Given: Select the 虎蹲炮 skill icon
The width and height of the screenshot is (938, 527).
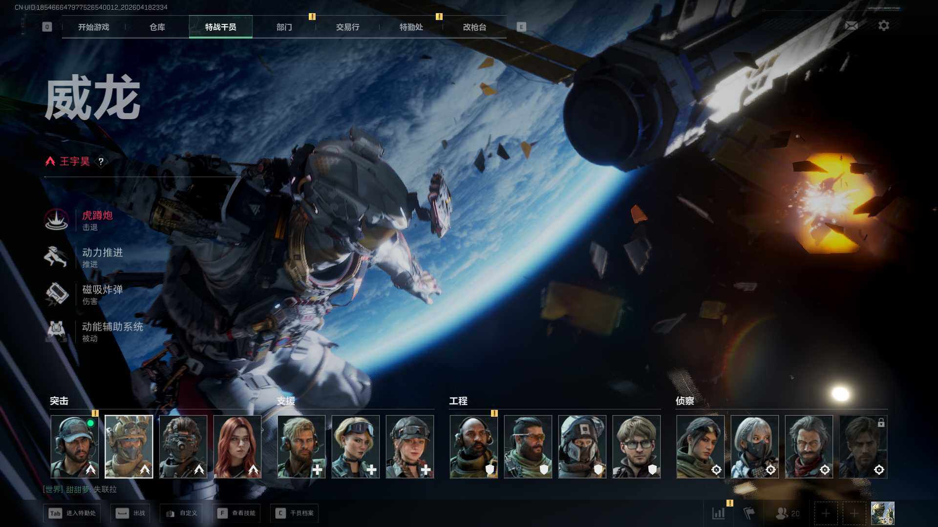Looking at the screenshot, I should pos(57,220).
